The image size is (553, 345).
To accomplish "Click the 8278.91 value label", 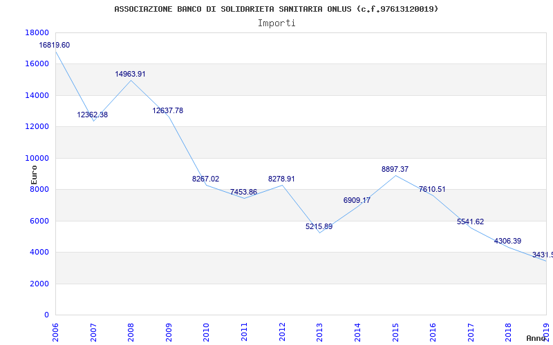I will click(x=281, y=179).
